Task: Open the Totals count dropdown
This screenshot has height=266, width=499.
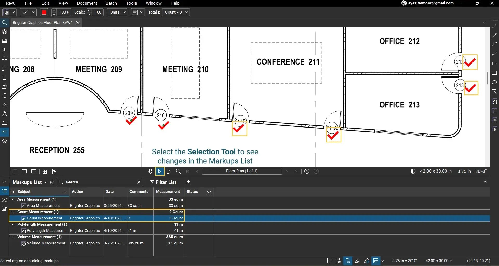Action: (176, 12)
